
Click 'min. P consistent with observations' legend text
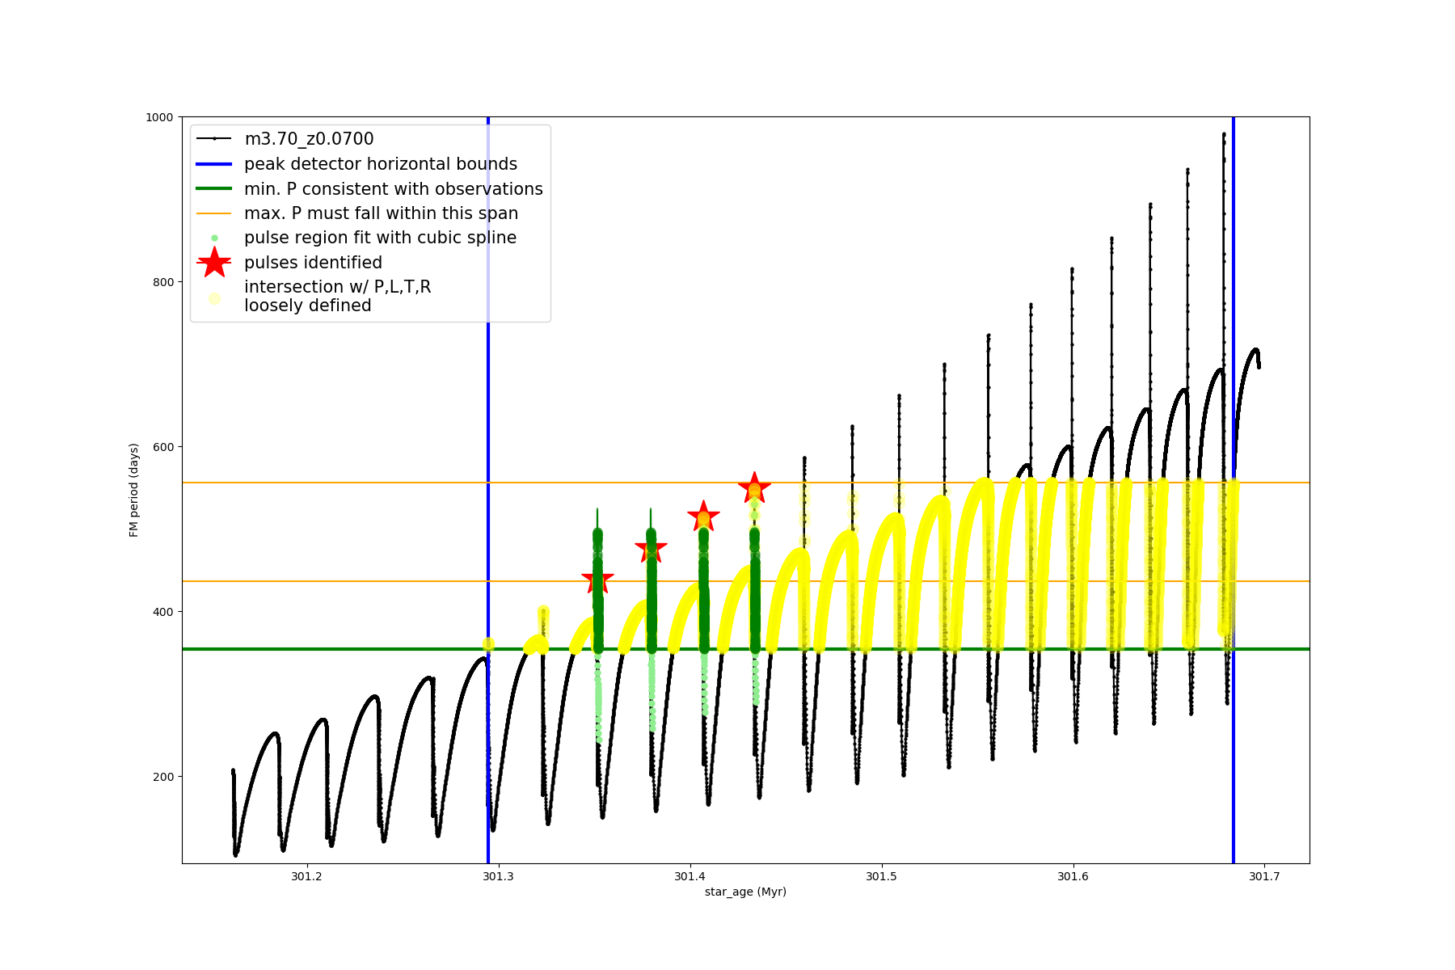point(394,188)
